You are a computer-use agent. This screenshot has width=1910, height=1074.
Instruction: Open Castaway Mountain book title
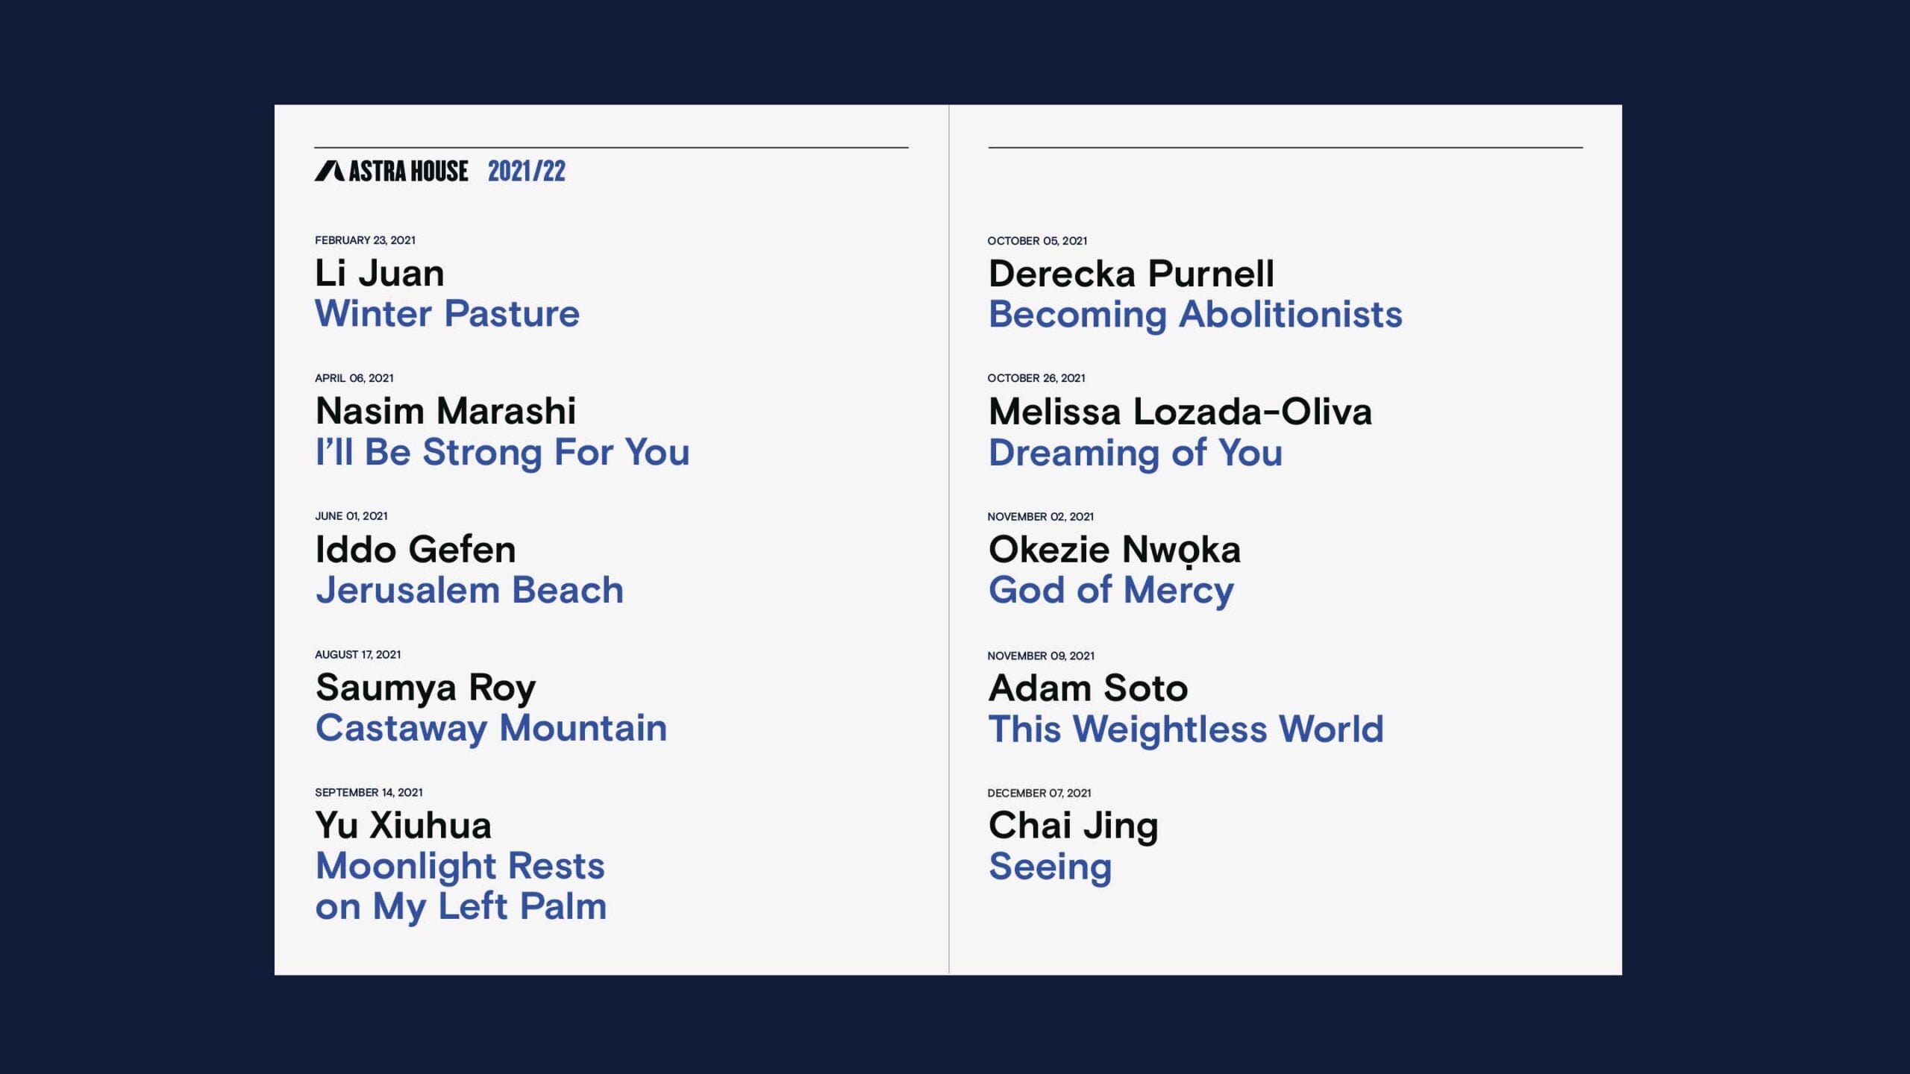491,728
